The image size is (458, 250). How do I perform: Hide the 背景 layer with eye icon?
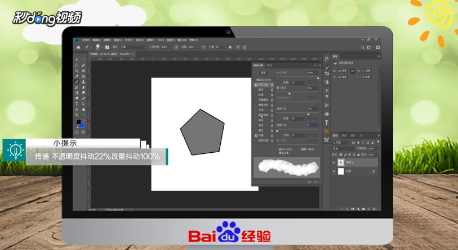pos(334,171)
